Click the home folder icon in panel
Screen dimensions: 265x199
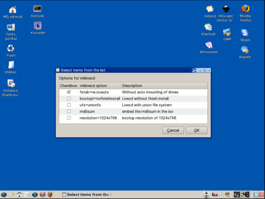[19, 195]
